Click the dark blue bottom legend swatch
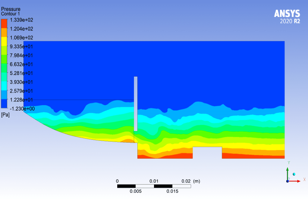Viewport: 308px width, 200px height. click(x=4, y=104)
